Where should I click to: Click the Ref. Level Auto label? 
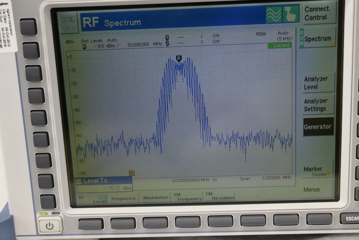tap(99, 41)
